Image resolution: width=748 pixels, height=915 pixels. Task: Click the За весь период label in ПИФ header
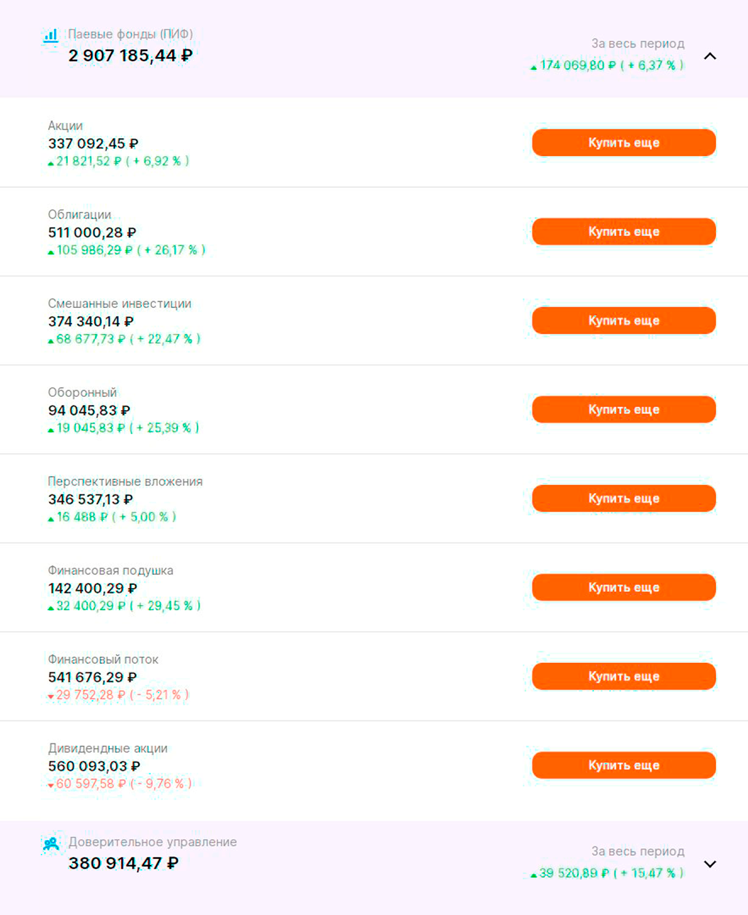pyautogui.click(x=638, y=44)
